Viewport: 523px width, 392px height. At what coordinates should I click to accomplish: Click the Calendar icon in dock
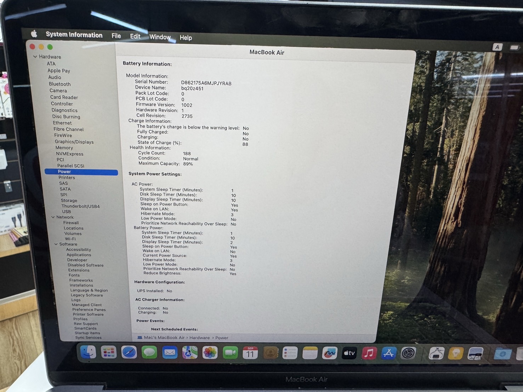pyautogui.click(x=250, y=353)
